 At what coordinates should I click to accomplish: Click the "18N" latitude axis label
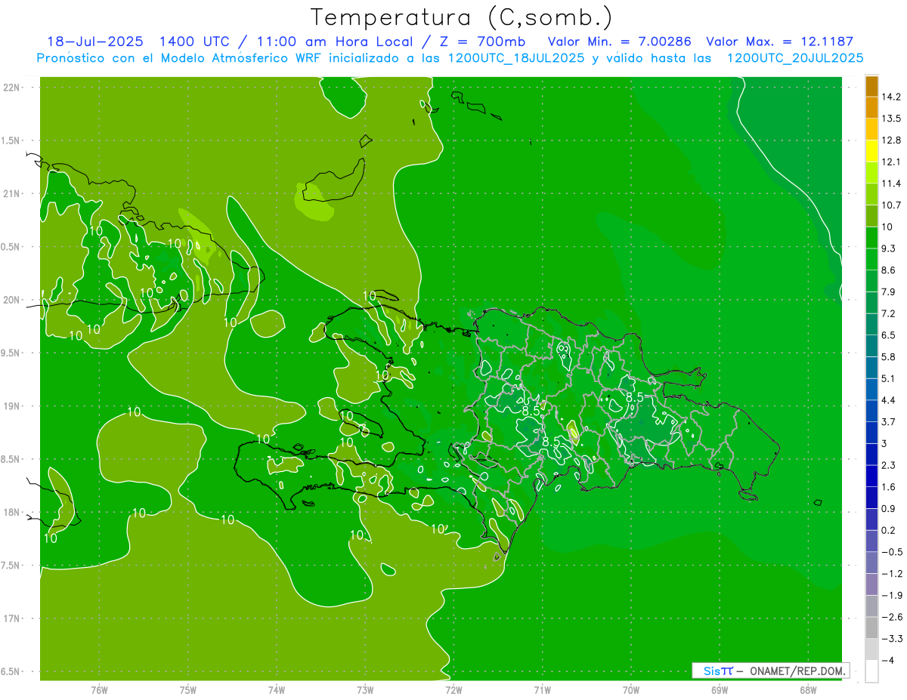(11, 512)
